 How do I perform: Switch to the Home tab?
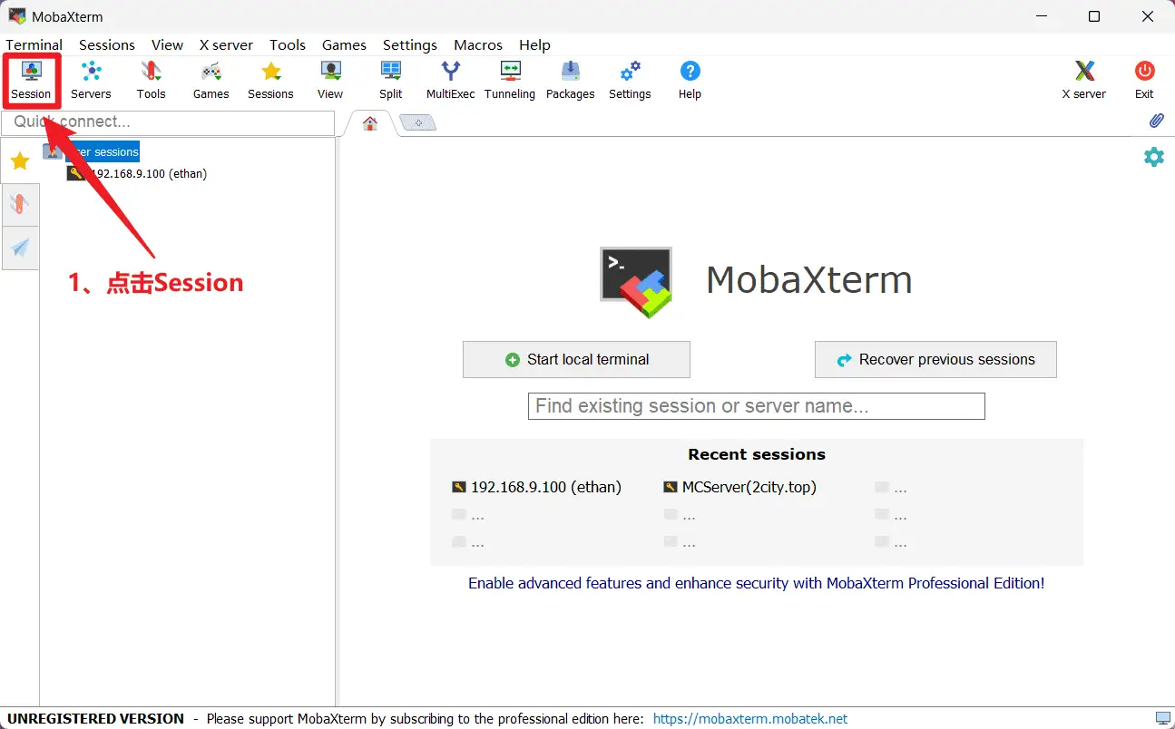click(x=370, y=123)
